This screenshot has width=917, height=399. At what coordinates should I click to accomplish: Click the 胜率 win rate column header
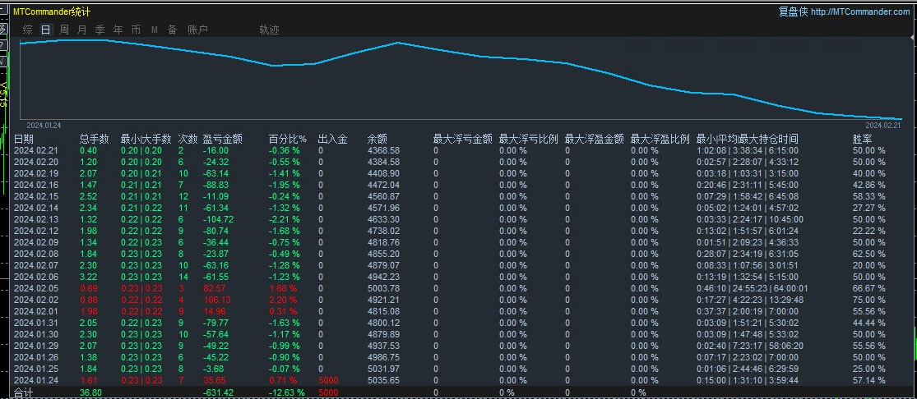pos(862,139)
